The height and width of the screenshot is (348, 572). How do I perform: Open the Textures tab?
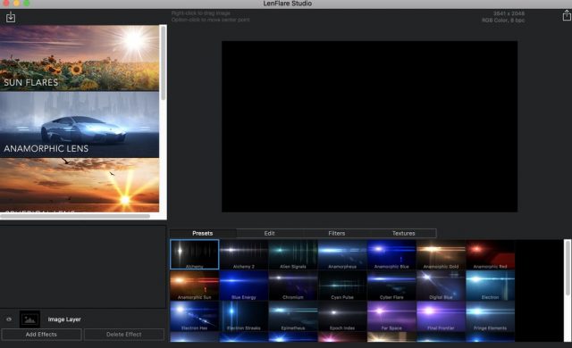pyautogui.click(x=403, y=233)
